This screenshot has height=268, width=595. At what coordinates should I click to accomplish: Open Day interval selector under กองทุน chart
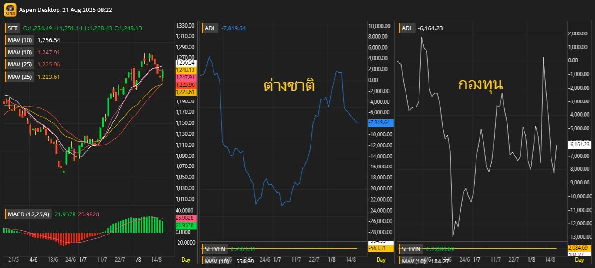click(580, 260)
